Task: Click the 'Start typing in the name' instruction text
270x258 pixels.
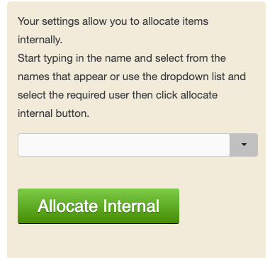Action: click(122, 58)
